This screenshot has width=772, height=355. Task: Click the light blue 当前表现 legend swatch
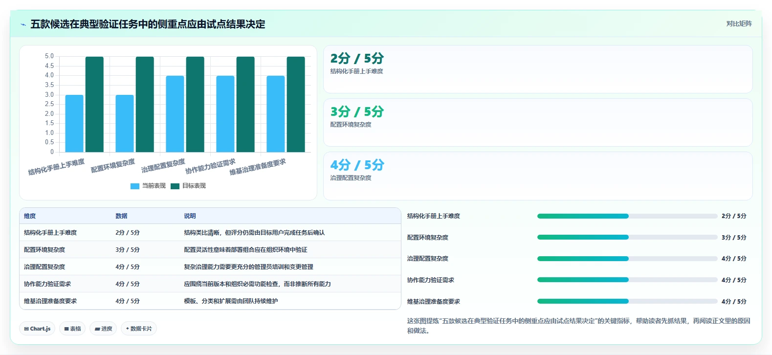click(x=135, y=186)
